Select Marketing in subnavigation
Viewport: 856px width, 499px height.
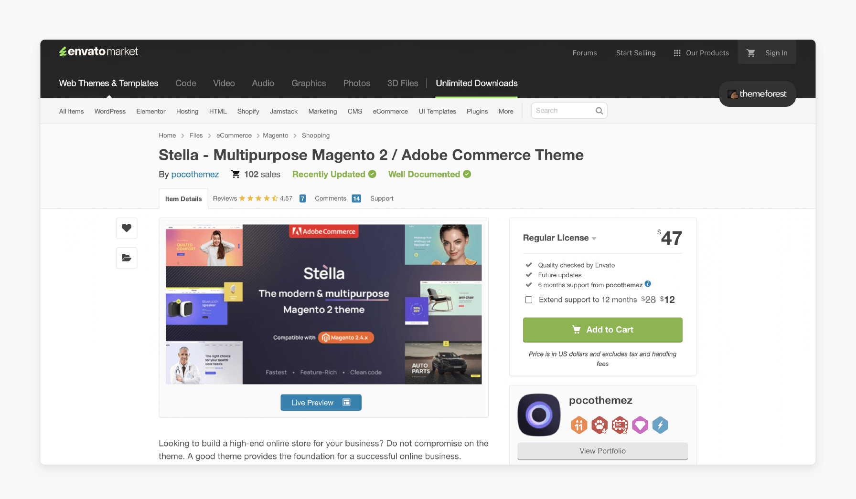point(322,111)
